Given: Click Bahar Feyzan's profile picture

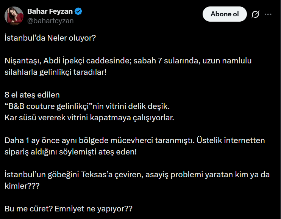Looking at the screenshot, I should (x=13, y=15).
